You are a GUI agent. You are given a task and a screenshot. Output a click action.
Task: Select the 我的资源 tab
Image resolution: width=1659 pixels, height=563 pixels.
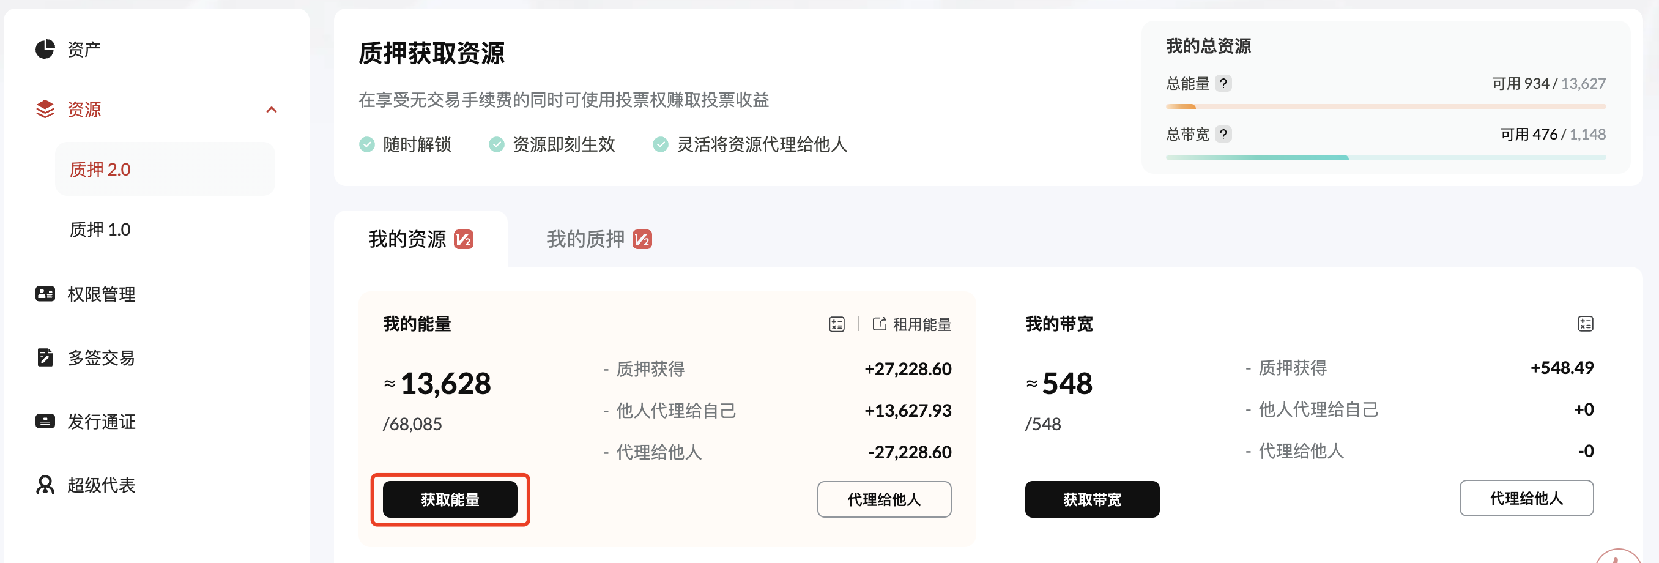pyautogui.click(x=420, y=239)
